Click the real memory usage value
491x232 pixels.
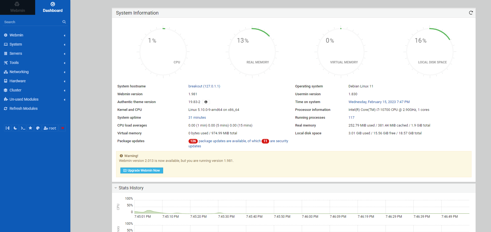pyautogui.click(x=389, y=125)
